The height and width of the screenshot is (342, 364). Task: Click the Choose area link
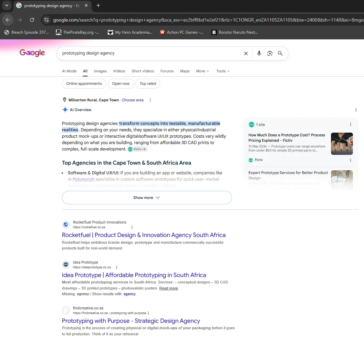click(133, 100)
